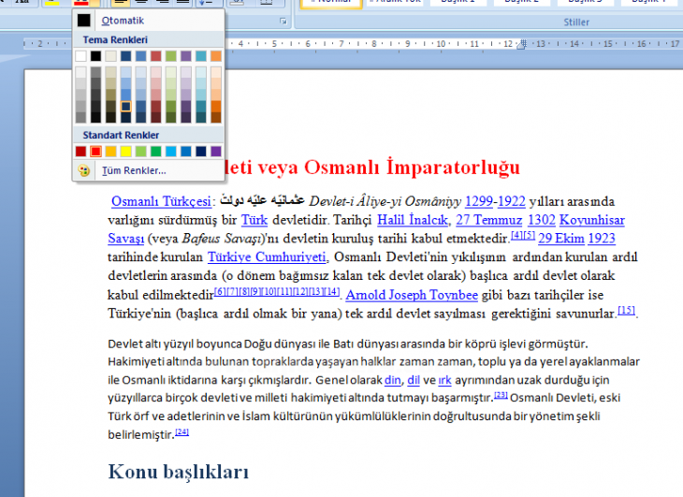Pick highlighted red in Standart Renkler

(x=95, y=151)
